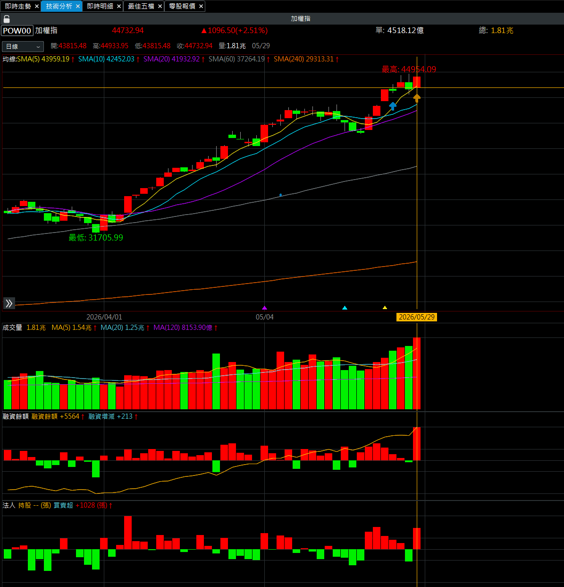Click the yellow triangle date marker

click(385, 308)
